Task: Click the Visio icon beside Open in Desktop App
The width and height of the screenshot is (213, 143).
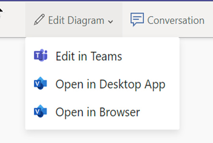Action: click(x=40, y=83)
